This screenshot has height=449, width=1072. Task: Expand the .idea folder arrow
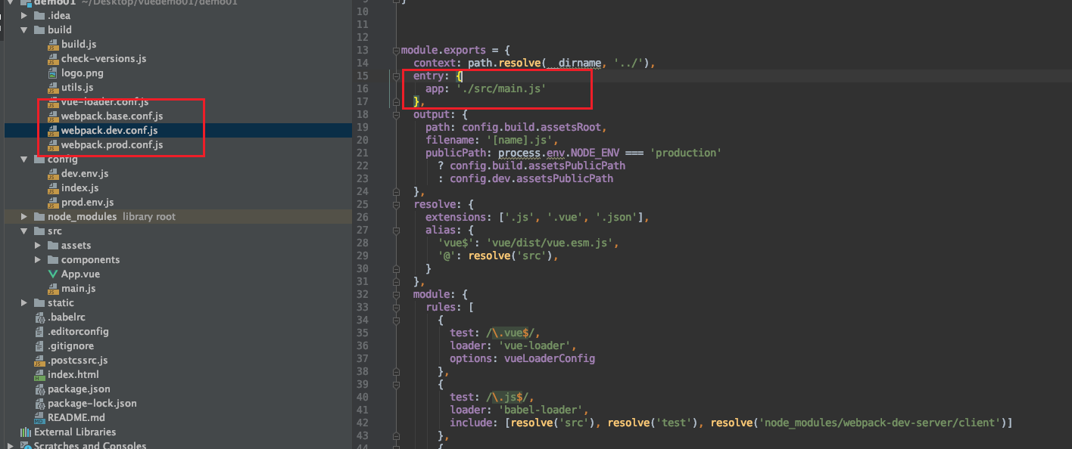[25, 16]
